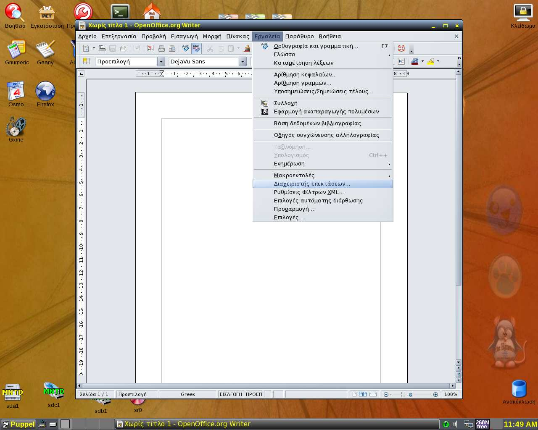Open Gnumeric desktop icon
538x430 pixels.
click(x=17, y=52)
